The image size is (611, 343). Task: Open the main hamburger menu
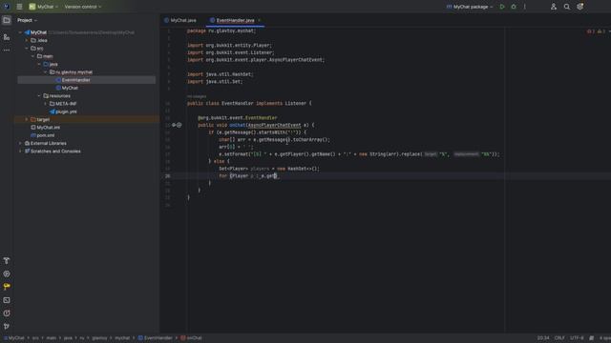pyautogui.click(x=19, y=7)
